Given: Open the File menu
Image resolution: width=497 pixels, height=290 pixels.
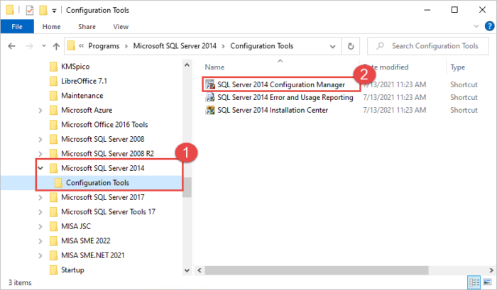Looking at the screenshot, I should point(17,27).
